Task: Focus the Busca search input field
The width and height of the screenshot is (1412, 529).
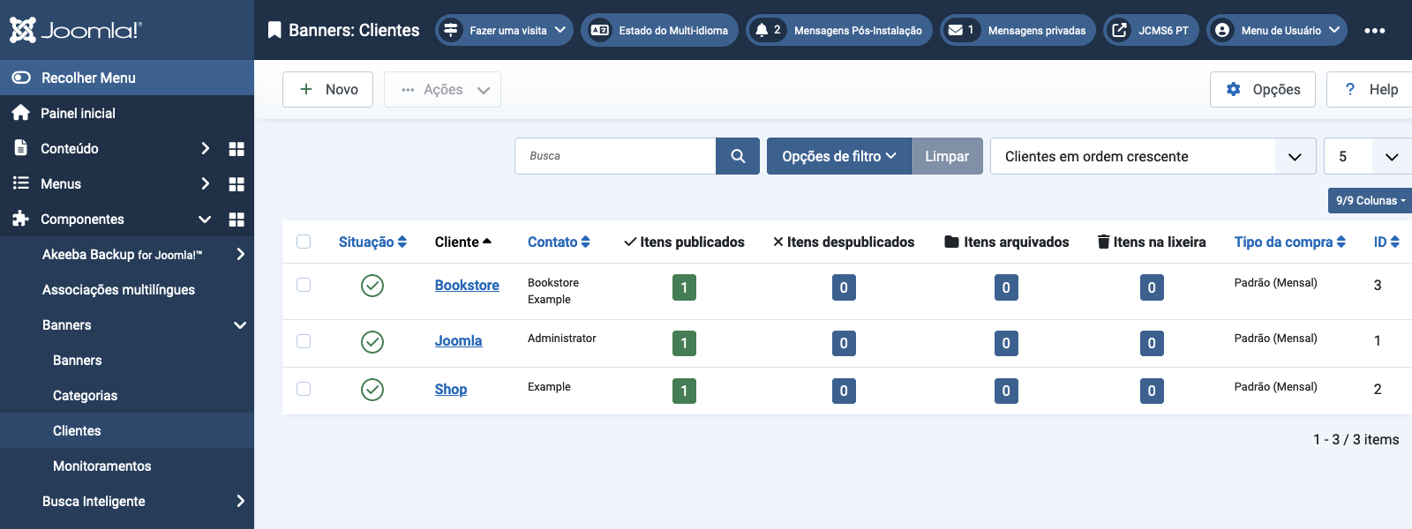Action: click(615, 156)
